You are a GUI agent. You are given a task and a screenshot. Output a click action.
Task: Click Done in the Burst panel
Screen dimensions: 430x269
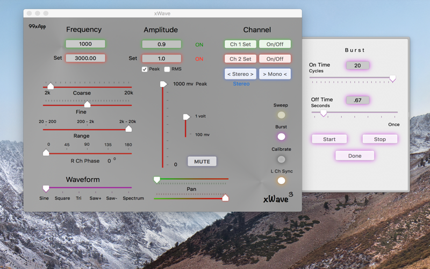[x=355, y=155]
